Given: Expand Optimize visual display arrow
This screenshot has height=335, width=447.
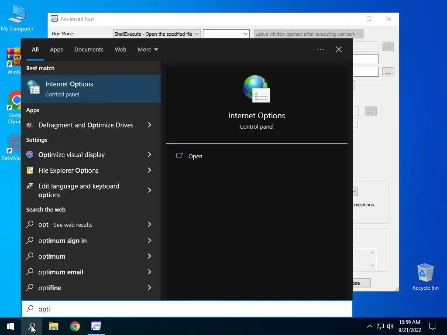Looking at the screenshot, I should coord(149,154).
